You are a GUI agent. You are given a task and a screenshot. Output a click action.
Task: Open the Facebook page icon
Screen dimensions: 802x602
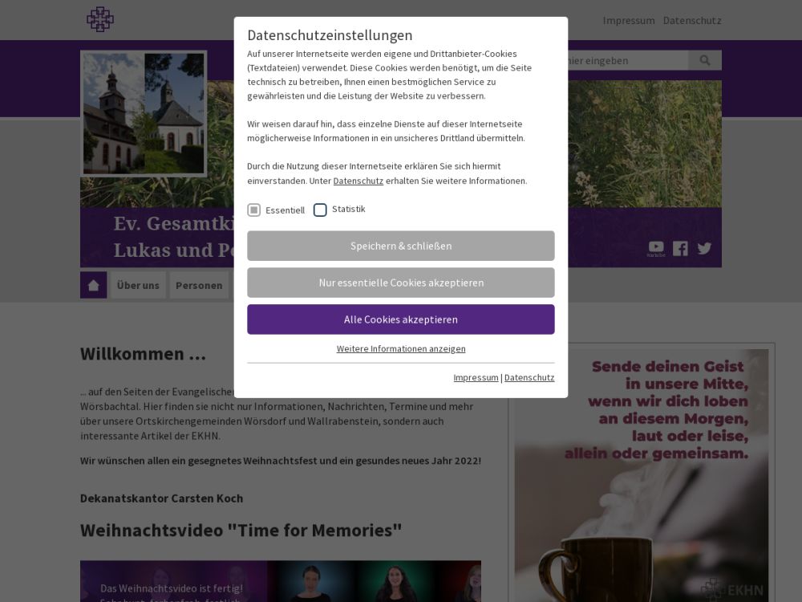(x=680, y=248)
